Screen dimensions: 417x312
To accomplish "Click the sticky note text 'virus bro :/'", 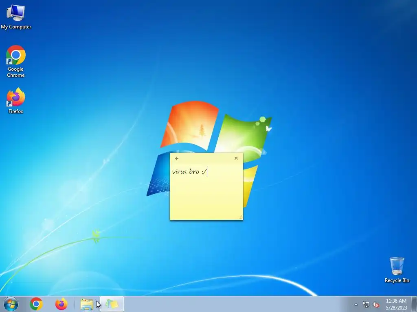I will pos(189,172).
